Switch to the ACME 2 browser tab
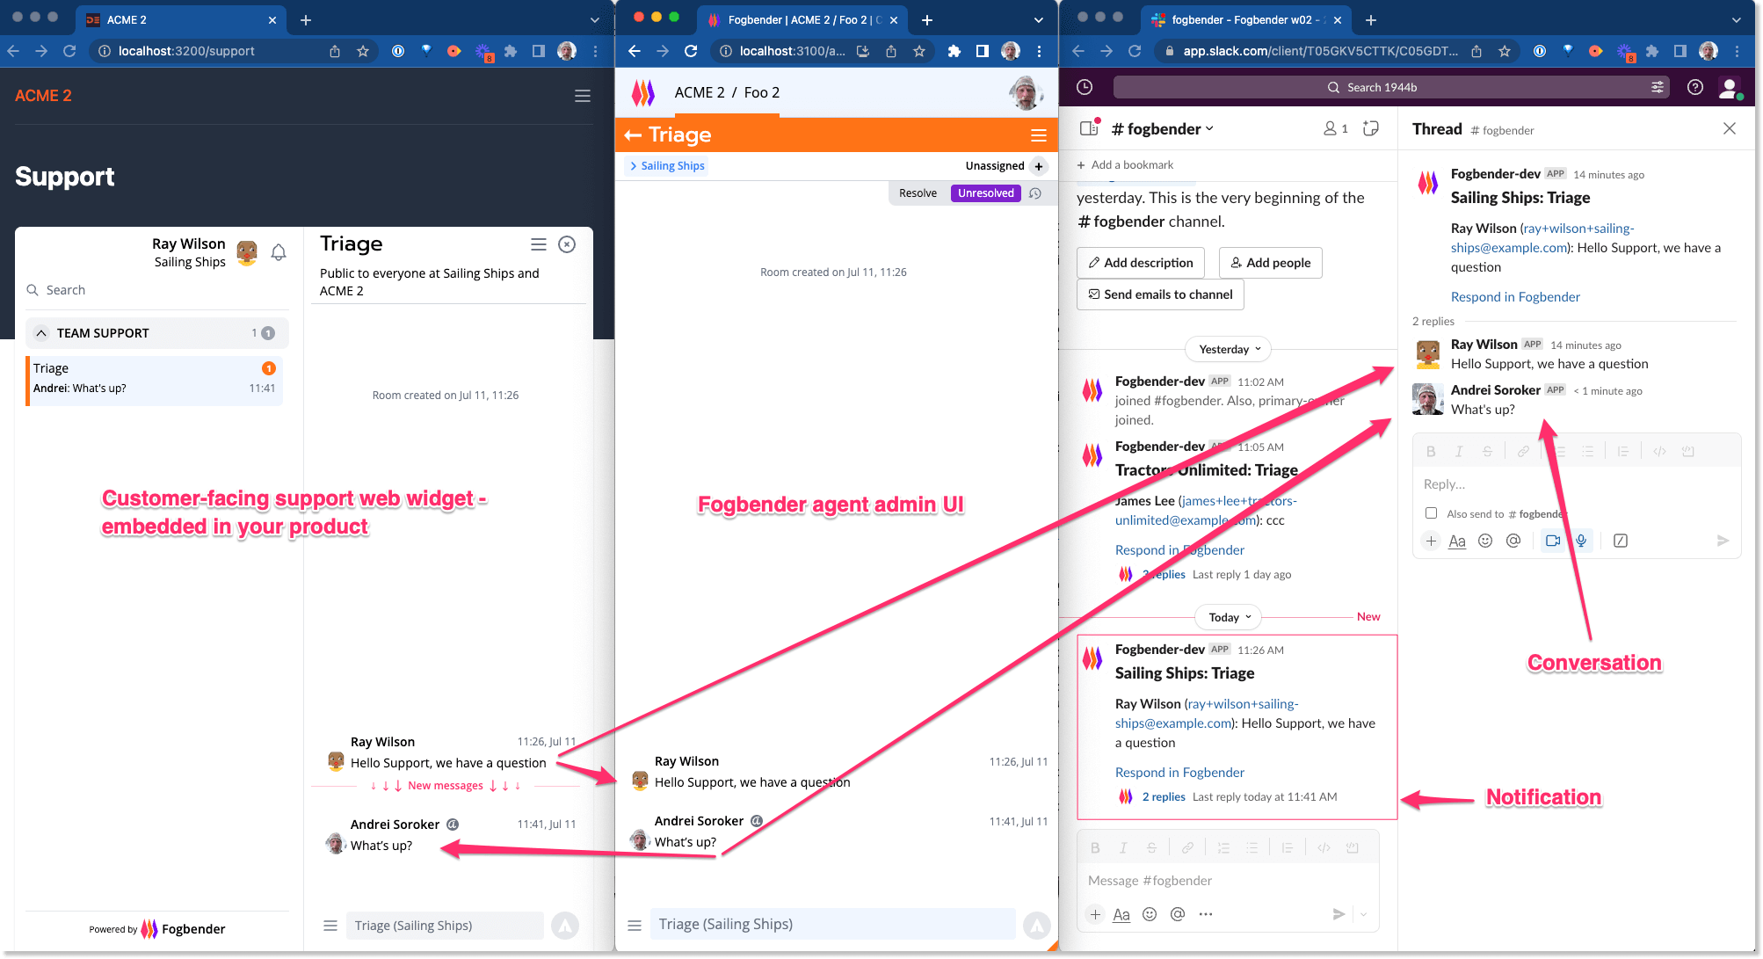Image resolution: width=1763 pixels, height=959 pixels. [181, 19]
